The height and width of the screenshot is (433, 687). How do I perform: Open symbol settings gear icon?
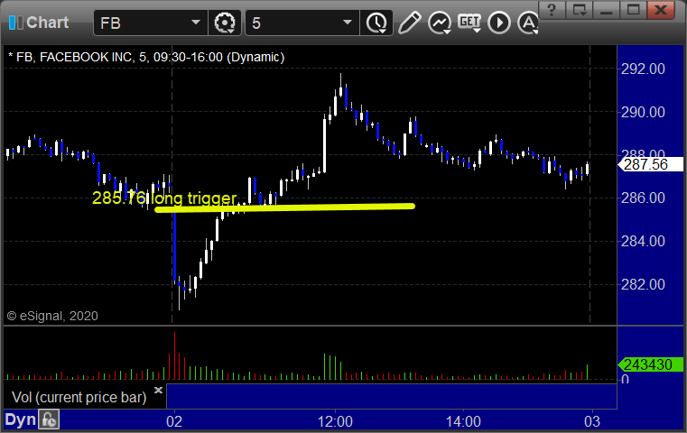click(x=224, y=23)
